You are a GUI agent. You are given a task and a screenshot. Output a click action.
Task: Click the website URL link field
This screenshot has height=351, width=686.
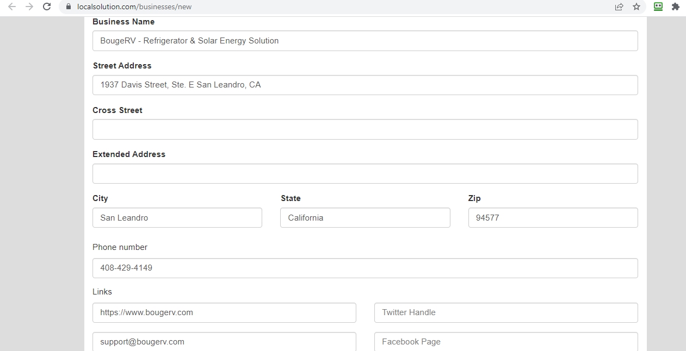224,313
